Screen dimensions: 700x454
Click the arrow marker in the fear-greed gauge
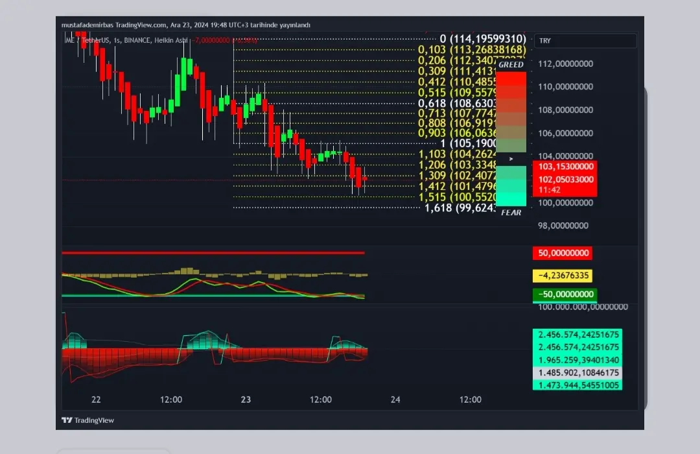(x=511, y=159)
